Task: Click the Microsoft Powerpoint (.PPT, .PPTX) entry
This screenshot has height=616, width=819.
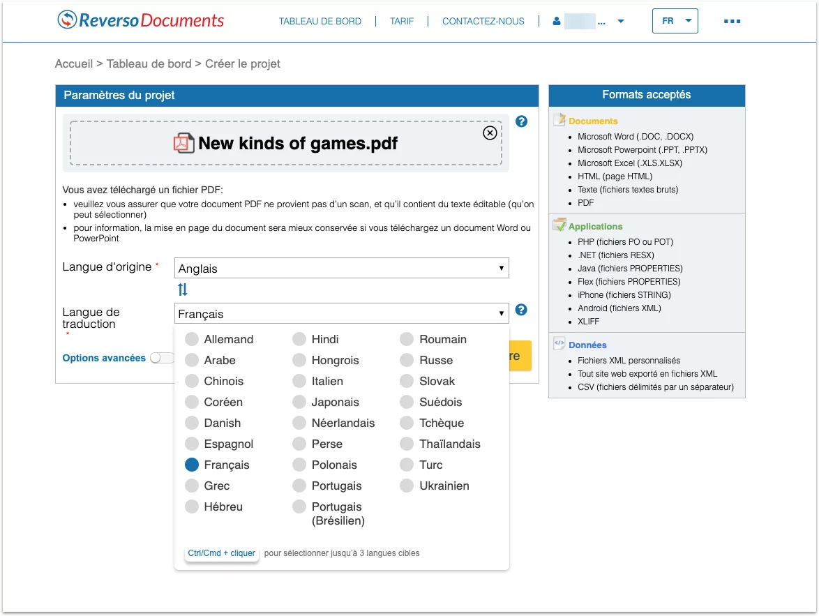Action: [x=643, y=150]
